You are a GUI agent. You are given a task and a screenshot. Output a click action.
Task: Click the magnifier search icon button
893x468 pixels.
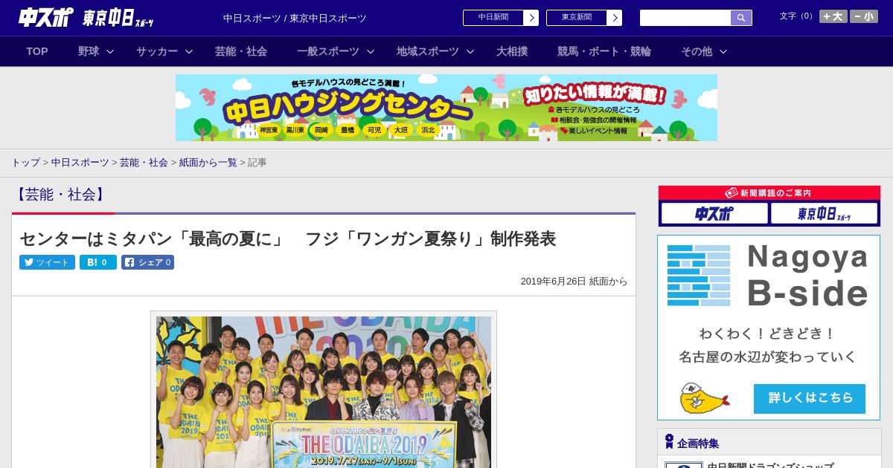pyautogui.click(x=741, y=18)
